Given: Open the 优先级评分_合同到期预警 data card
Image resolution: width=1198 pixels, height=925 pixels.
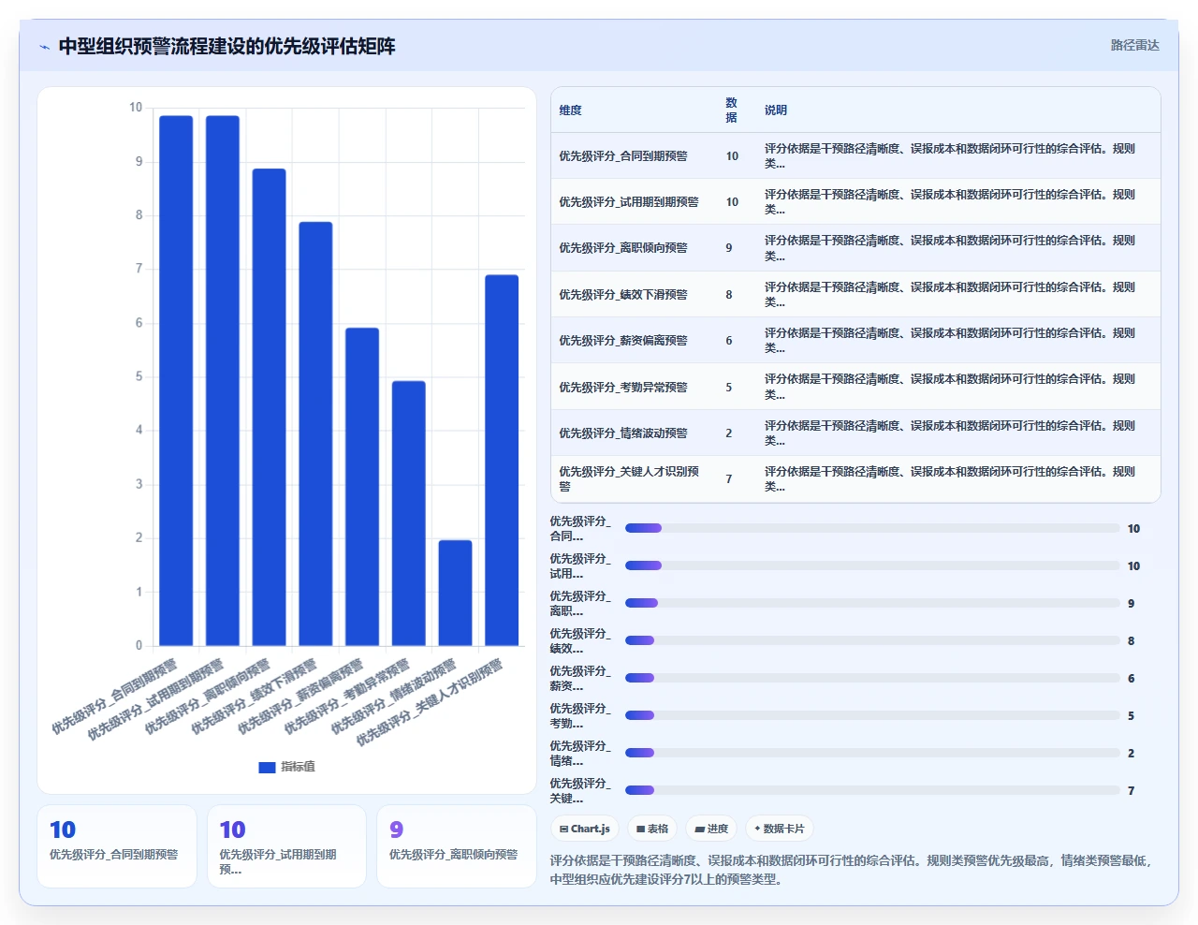Looking at the screenshot, I should (117, 846).
